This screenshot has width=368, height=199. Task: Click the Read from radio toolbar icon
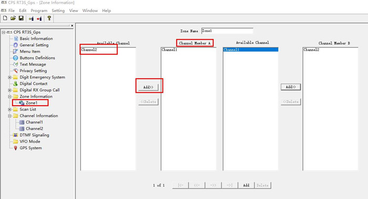coord(31,18)
